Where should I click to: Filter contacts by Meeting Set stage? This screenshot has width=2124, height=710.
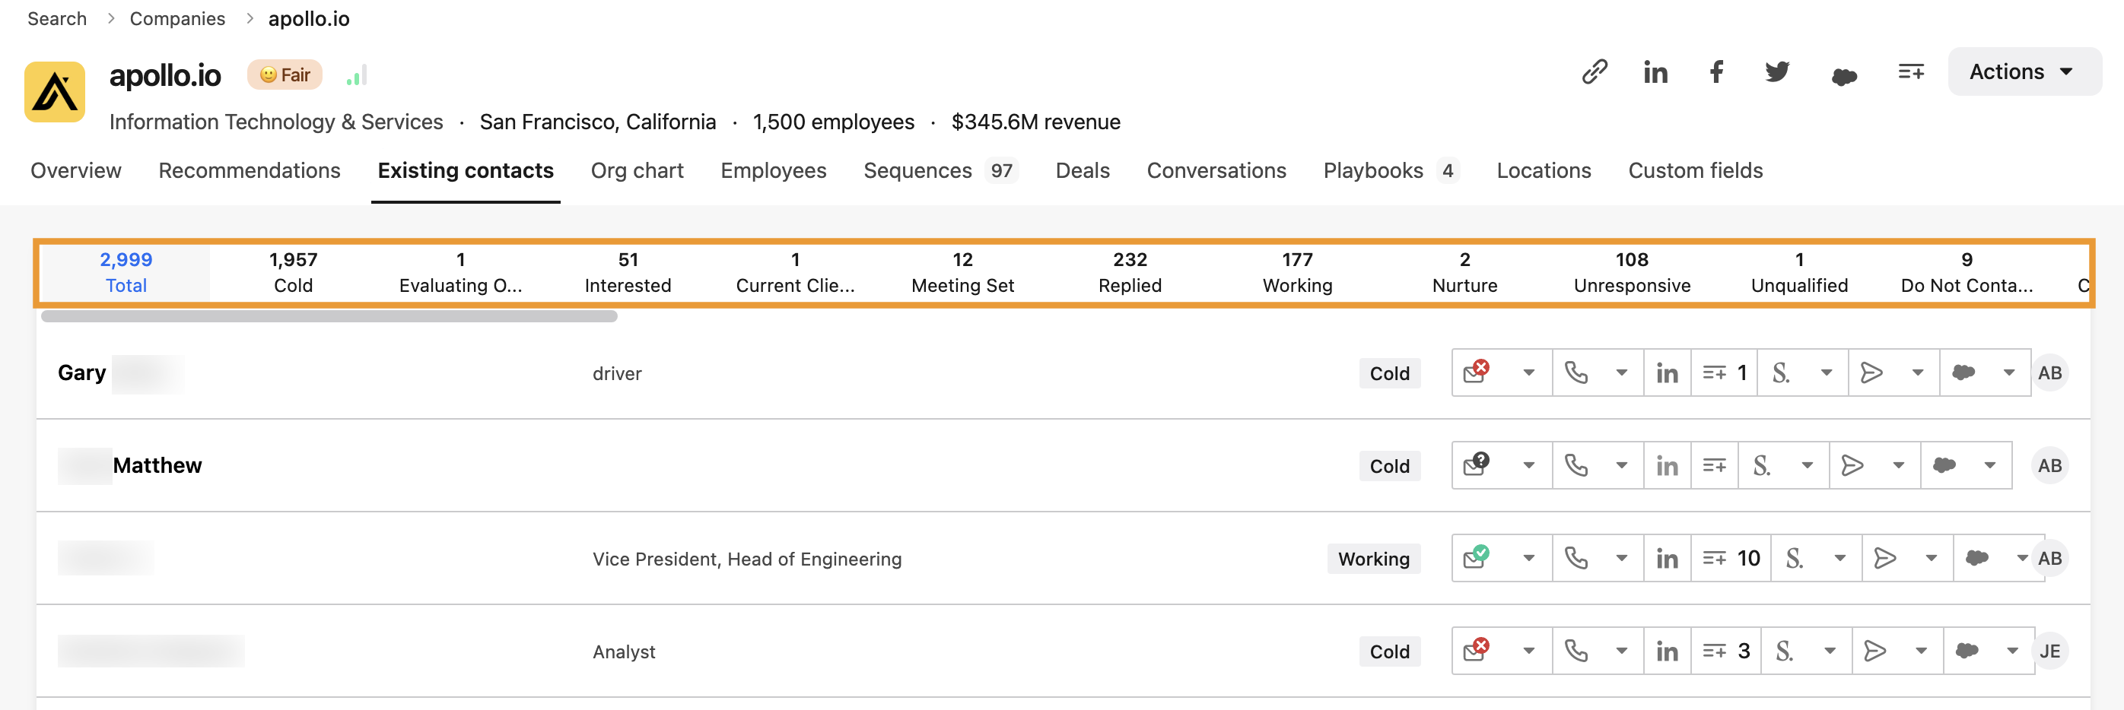pos(962,272)
